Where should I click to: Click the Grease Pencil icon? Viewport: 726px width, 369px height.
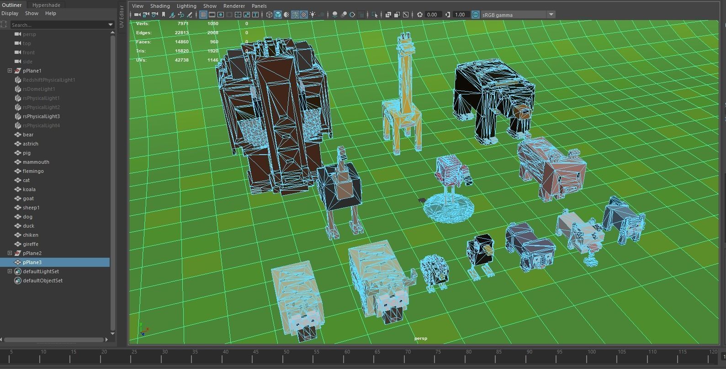[x=190, y=15]
